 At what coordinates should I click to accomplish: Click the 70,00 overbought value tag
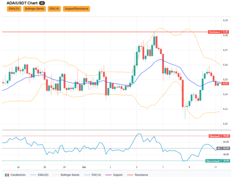coord(226,136)
